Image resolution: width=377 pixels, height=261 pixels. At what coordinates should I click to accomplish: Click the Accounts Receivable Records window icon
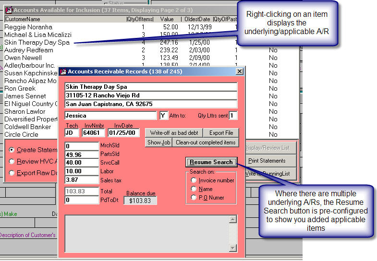(63, 71)
